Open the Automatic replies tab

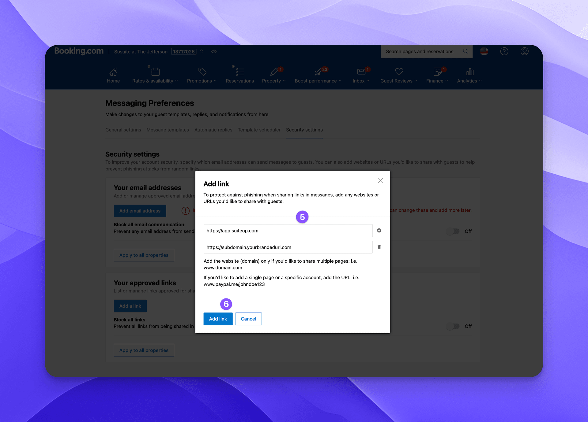click(213, 130)
